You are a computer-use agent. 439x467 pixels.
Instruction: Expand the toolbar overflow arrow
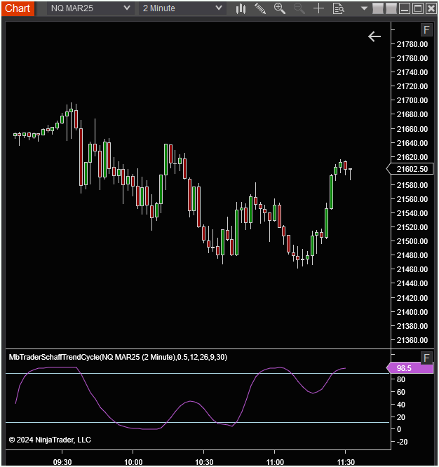coord(364,8)
